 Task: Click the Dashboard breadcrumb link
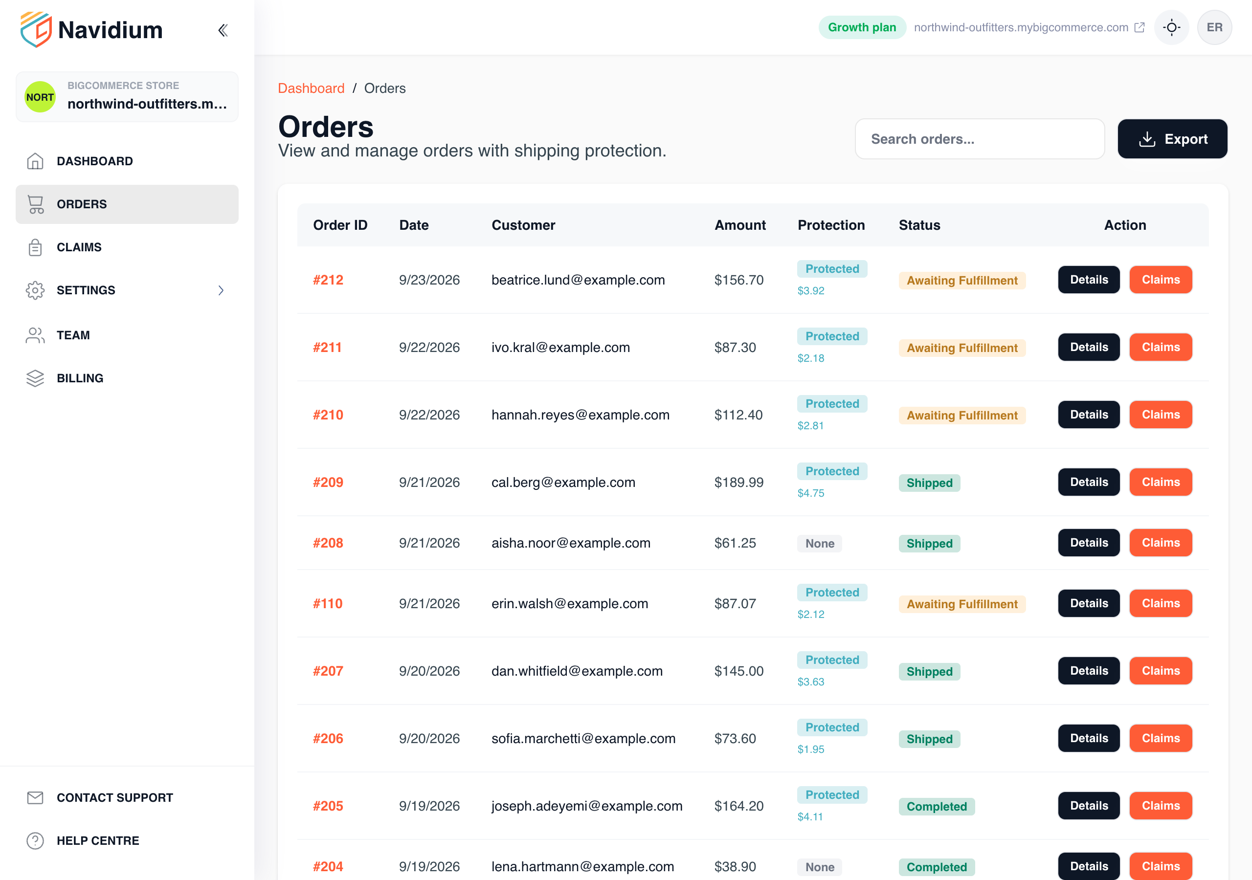click(312, 88)
